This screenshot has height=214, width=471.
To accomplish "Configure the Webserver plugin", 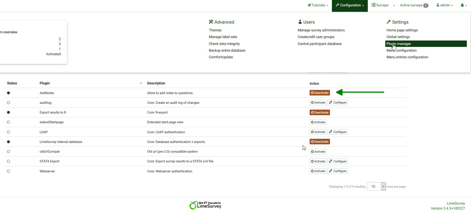I will point(337,171).
